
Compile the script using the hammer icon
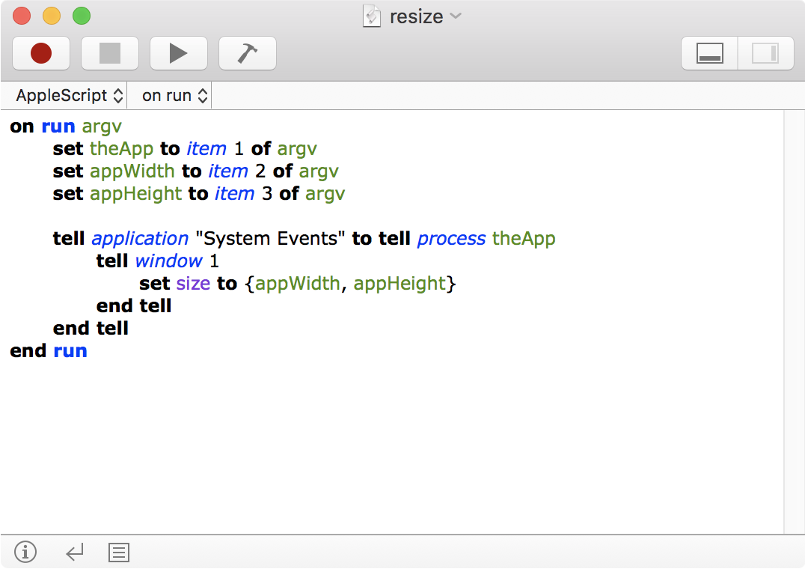pyautogui.click(x=247, y=53)
